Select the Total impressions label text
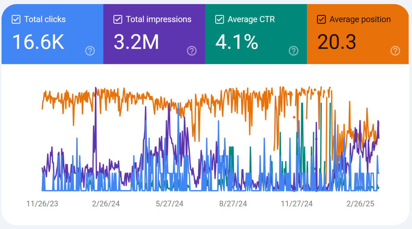412x229 pixels. [x=159, y=19]
